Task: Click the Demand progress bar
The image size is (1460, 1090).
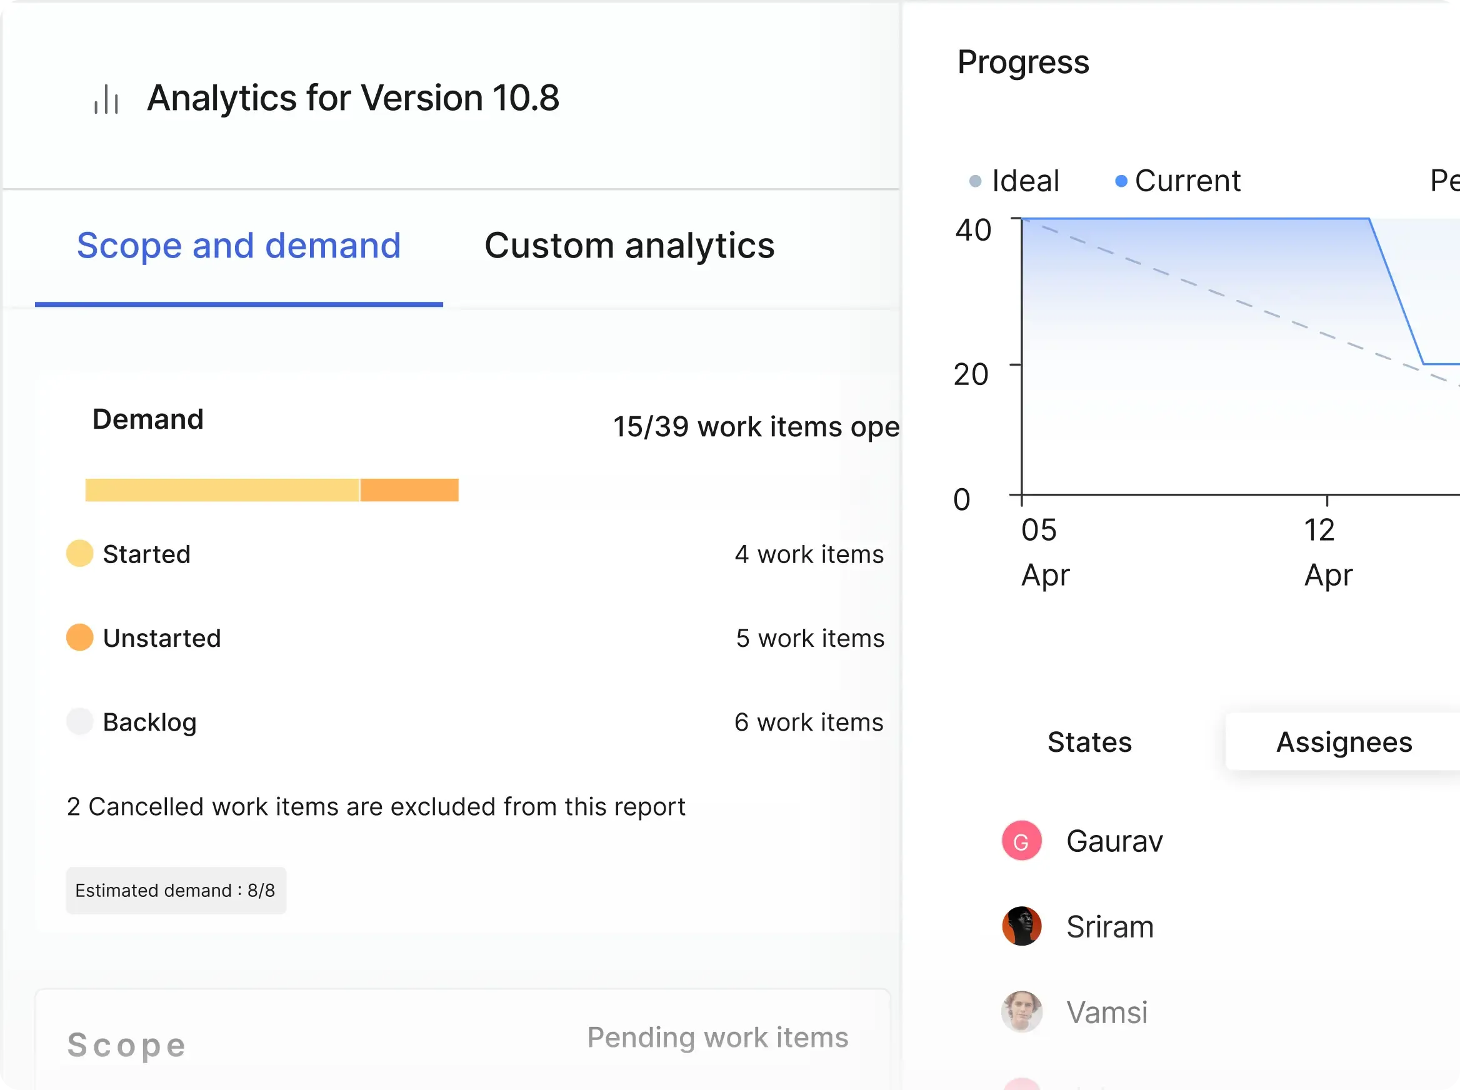Action: pos(271,489)
